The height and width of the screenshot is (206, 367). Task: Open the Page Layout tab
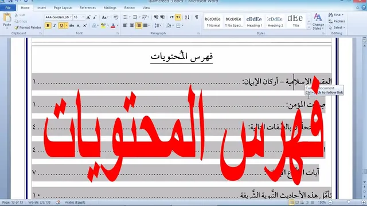coord(63,7)
